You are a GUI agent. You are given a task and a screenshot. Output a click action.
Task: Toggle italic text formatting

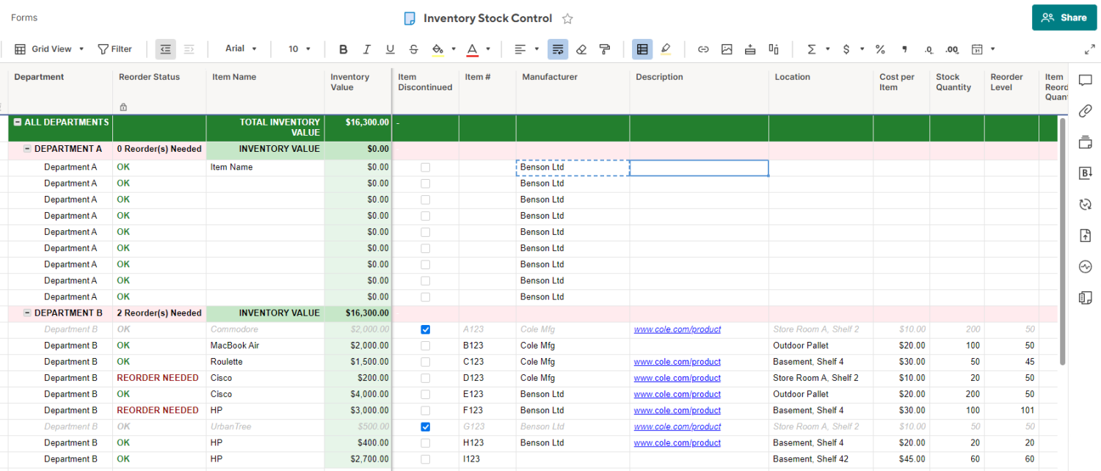[367, 49]
